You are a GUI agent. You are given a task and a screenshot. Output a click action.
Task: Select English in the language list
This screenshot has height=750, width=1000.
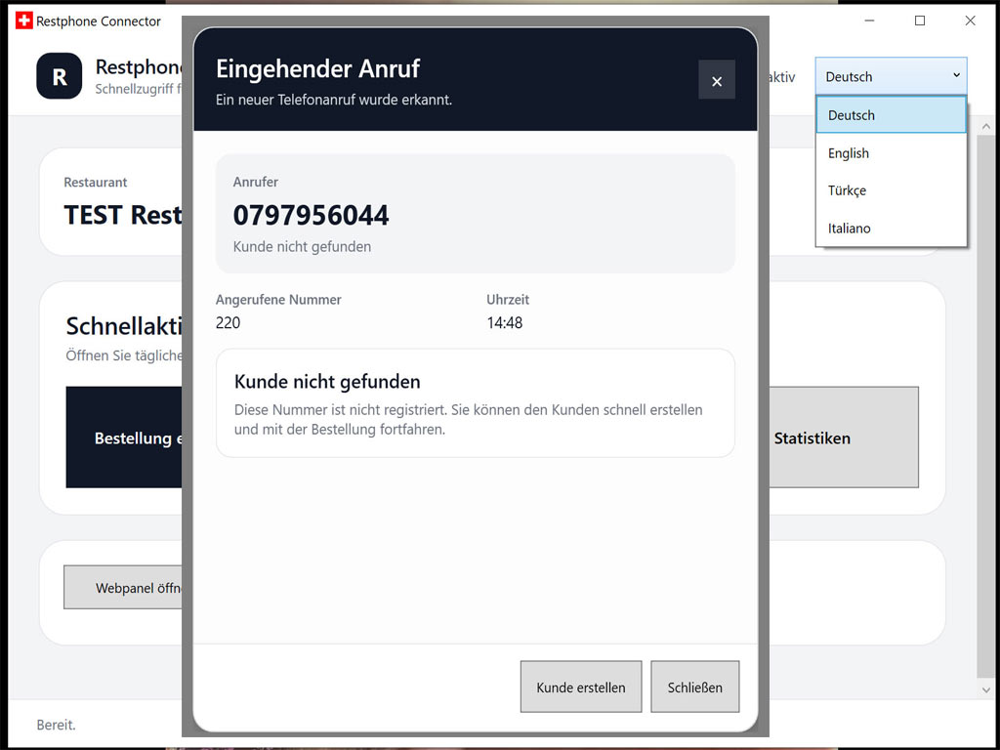891,153
